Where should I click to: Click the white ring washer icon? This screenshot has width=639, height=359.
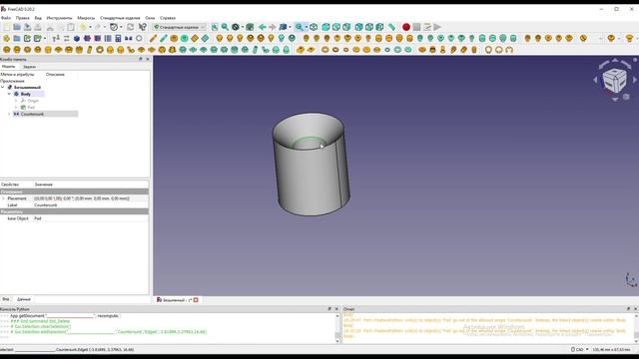point(139,38)
